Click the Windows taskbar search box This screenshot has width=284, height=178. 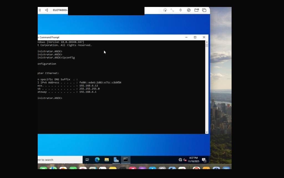click(x=60, y=160)
